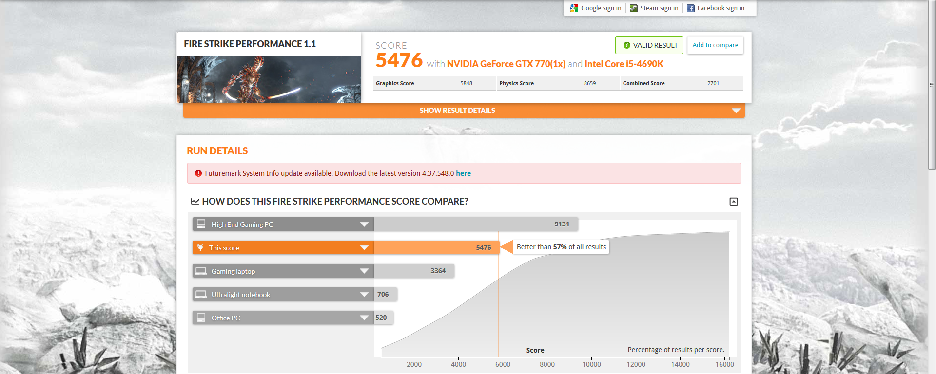
Task: Click 'Better than 57% of all results' tooltip
Action: click(x=561, y=247)
